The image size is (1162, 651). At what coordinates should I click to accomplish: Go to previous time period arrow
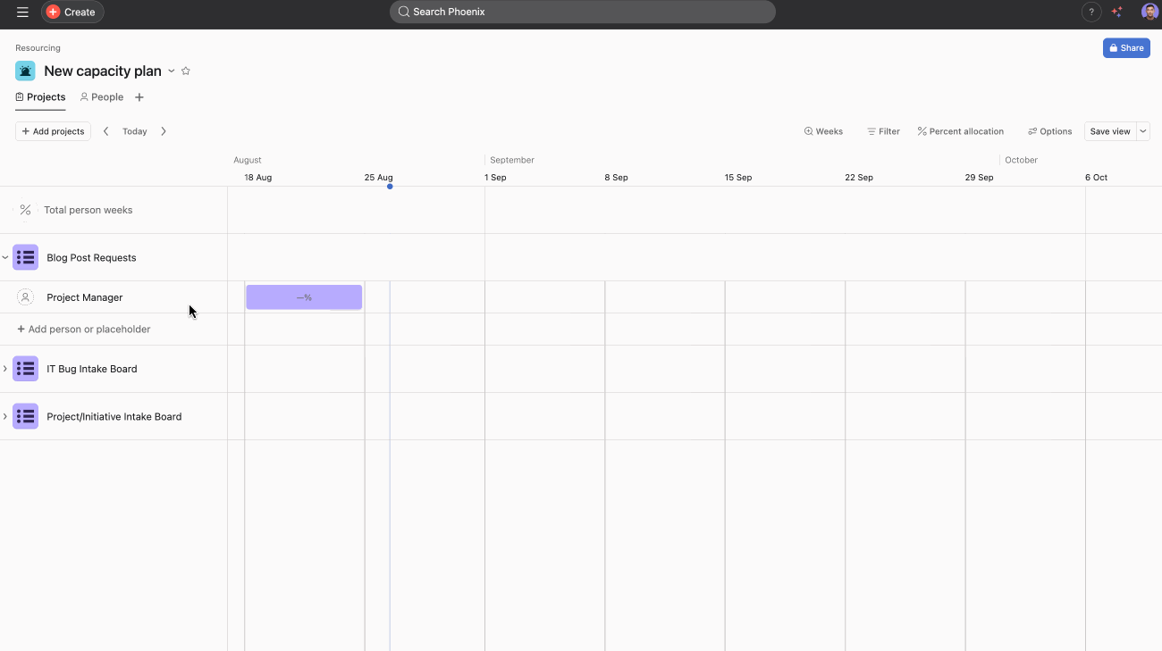click(x=106, y=131)
